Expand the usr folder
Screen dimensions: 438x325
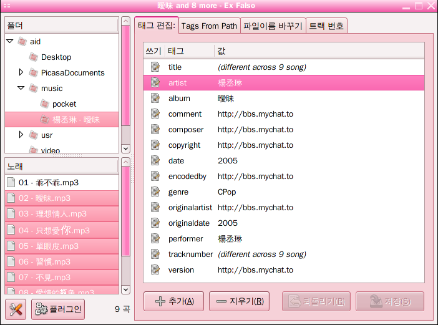point(21,135)
